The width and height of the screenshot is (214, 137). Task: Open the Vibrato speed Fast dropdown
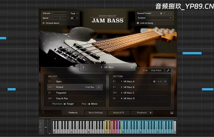point(74,14)
